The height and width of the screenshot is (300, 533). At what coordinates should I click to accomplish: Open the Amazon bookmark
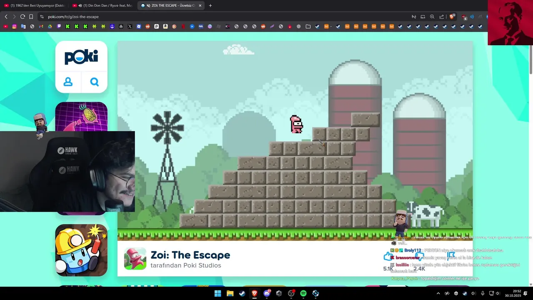click(x=165, y=26)
